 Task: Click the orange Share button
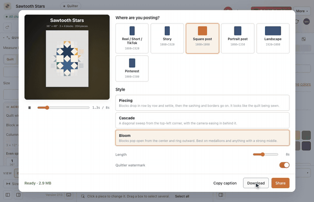tap(280, 183)
